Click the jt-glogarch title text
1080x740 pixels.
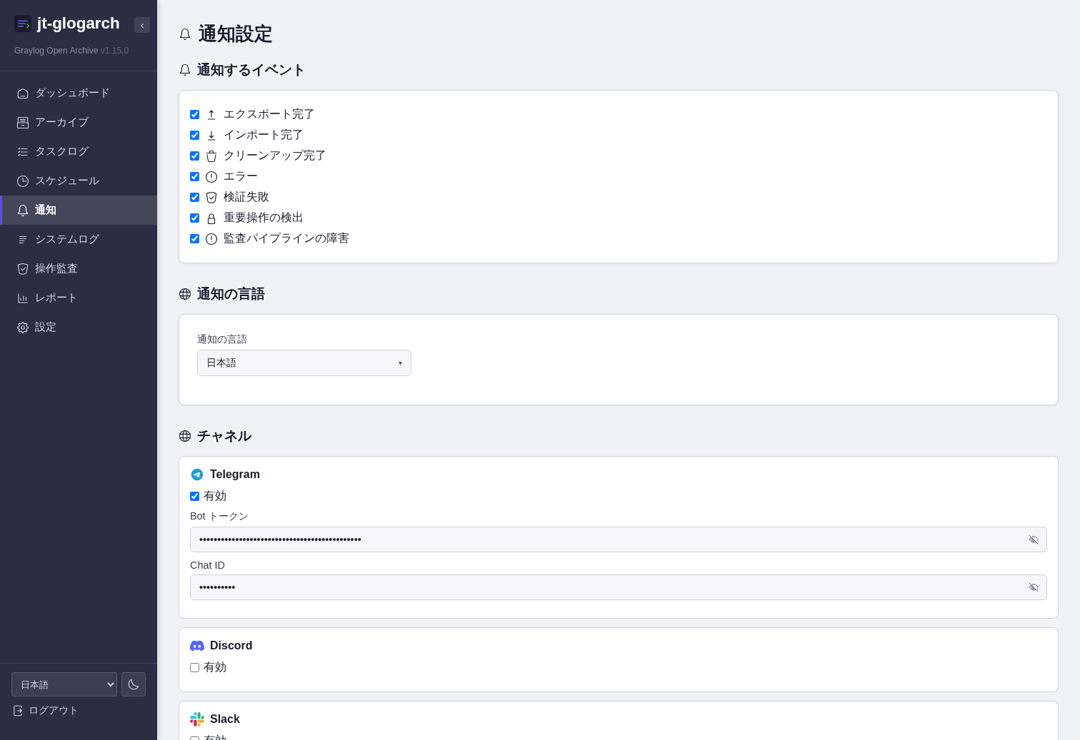[x=79, y=24]
